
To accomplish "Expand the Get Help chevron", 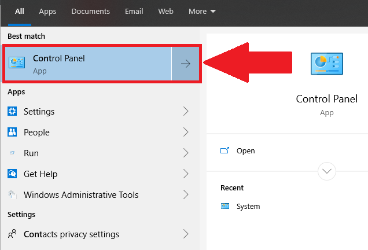I will coord(186,174).
